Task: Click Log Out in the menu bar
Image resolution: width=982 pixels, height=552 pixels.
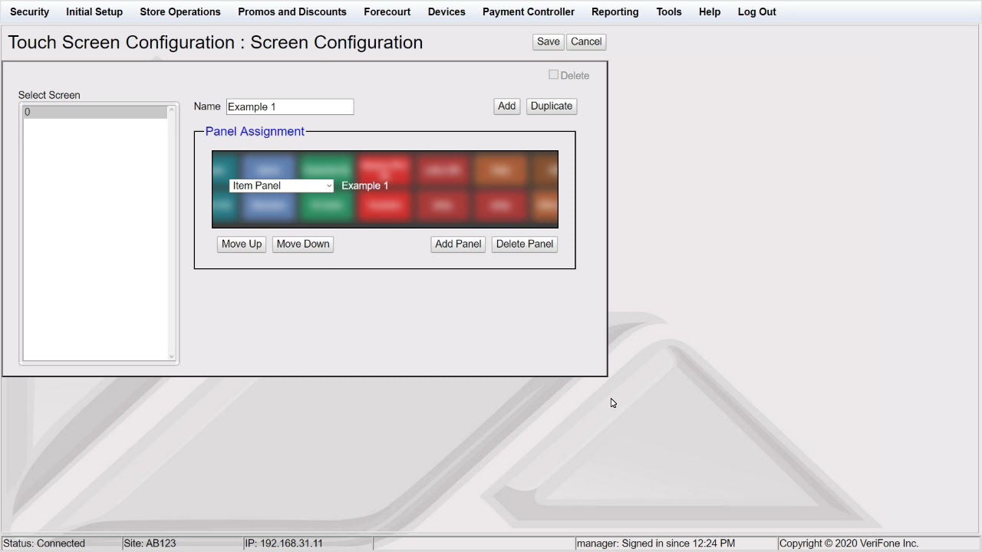Action: point(757,11)
